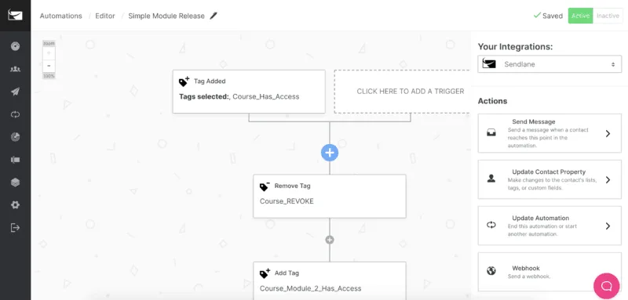The width and height of the screenshot is (628, 300).
Task: Expand the Update Contact Property chevron
Action: pos(608,179)
